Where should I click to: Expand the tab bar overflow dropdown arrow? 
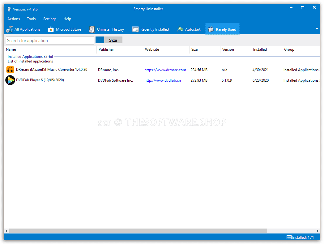coord(317,29)
